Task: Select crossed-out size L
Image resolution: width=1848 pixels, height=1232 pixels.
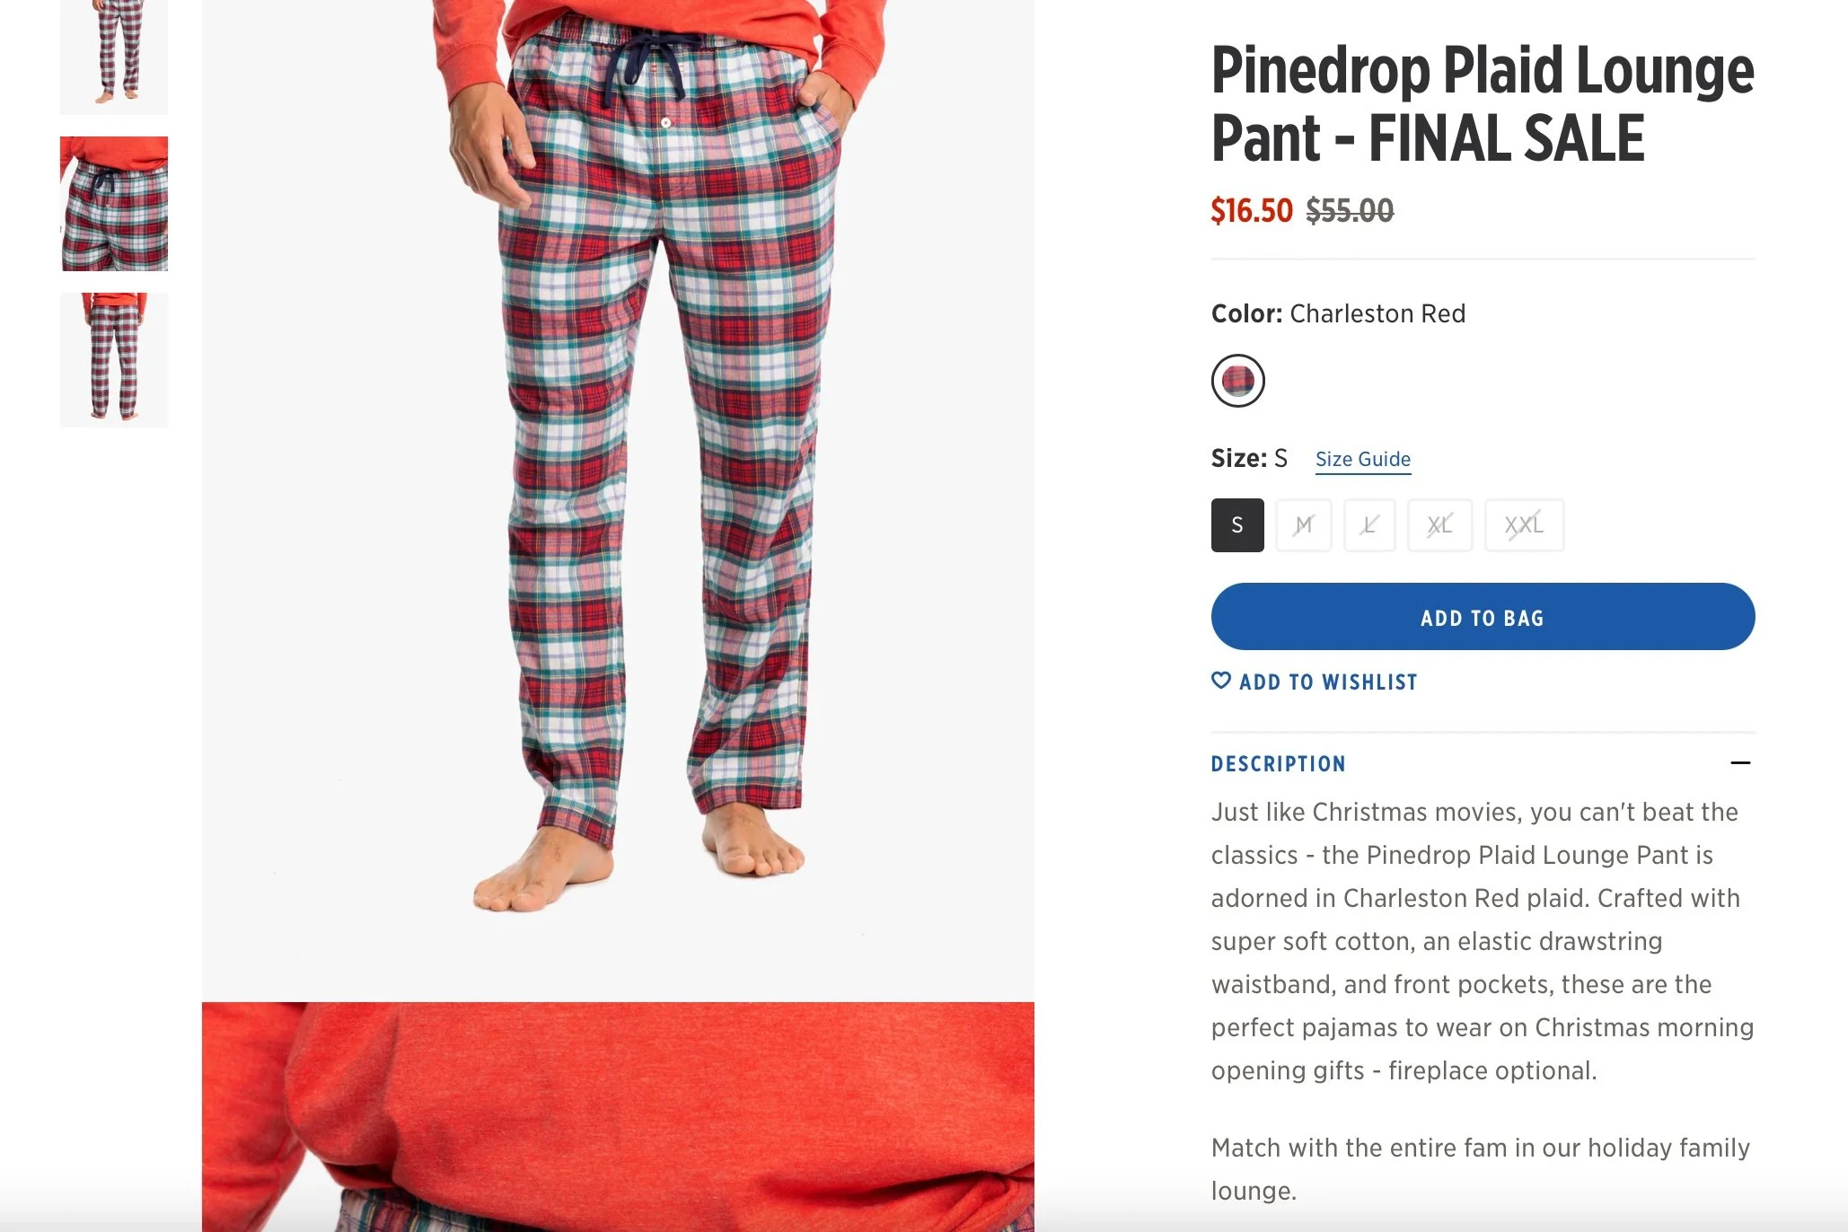Action: tap(1369, 525)
